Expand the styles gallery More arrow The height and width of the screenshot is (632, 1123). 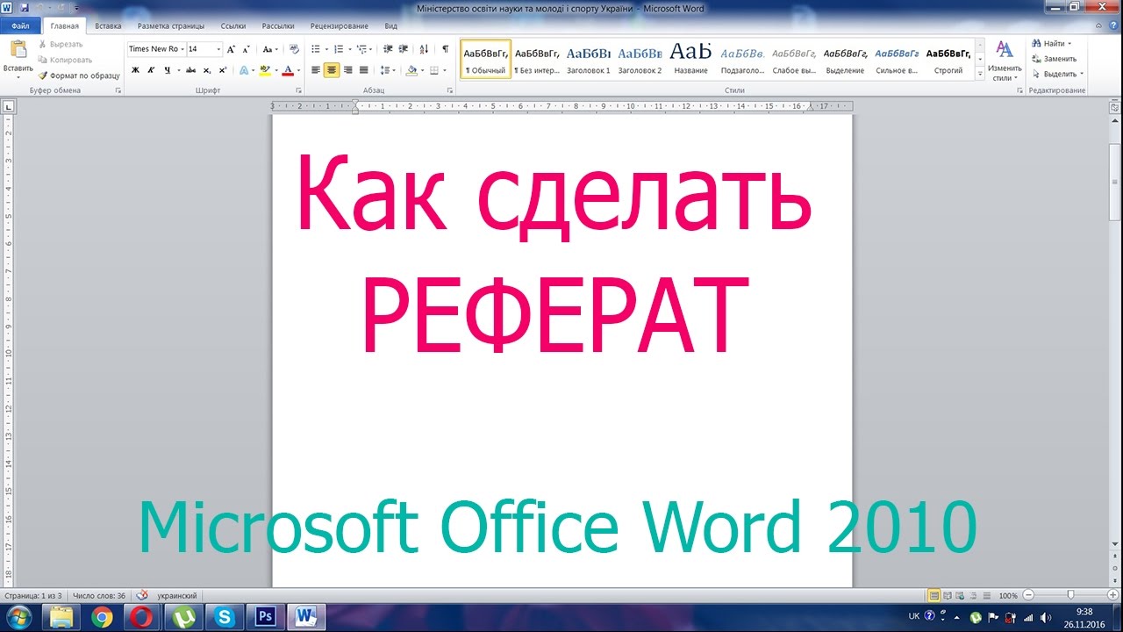980,75
